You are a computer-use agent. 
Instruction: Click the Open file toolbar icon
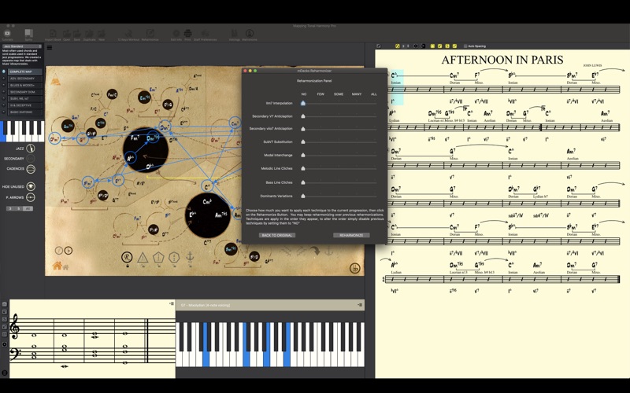(x=67, y=35)
